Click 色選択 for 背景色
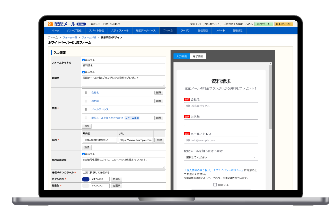The width and height of the screenshot is (334, 217). pos(117,186)
